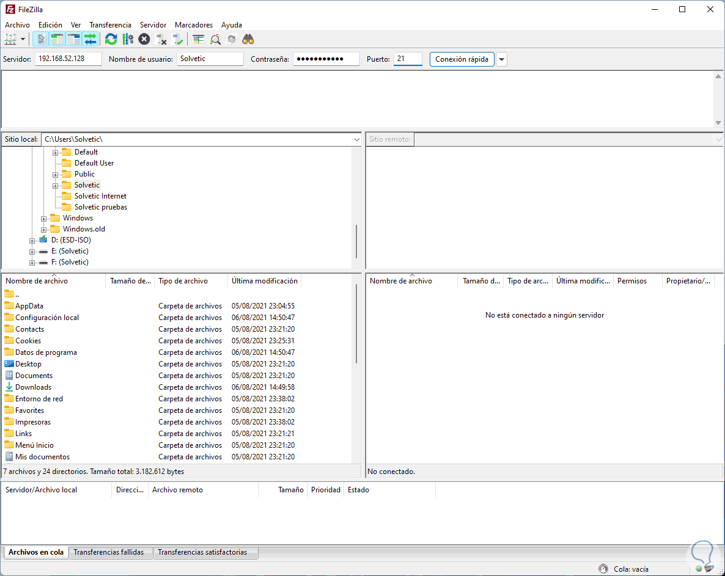Click the Puerto field
The width and height of the screenshot is (725, 576).
click(408, 59)
